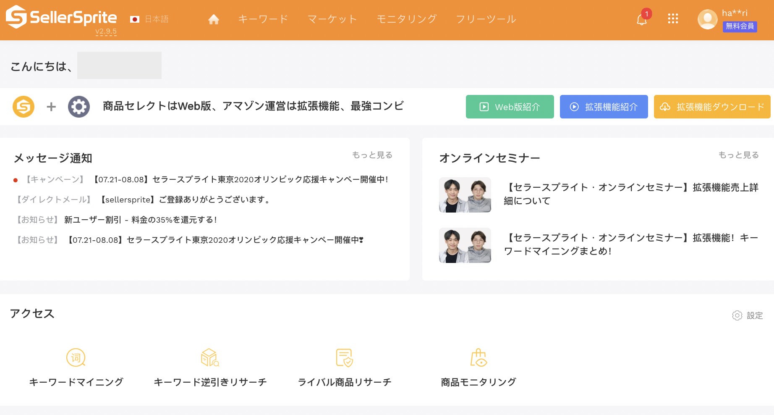Open ライバル商品リサーチ tool icon
The image size is (774, 415).
[x=344, y=358]
